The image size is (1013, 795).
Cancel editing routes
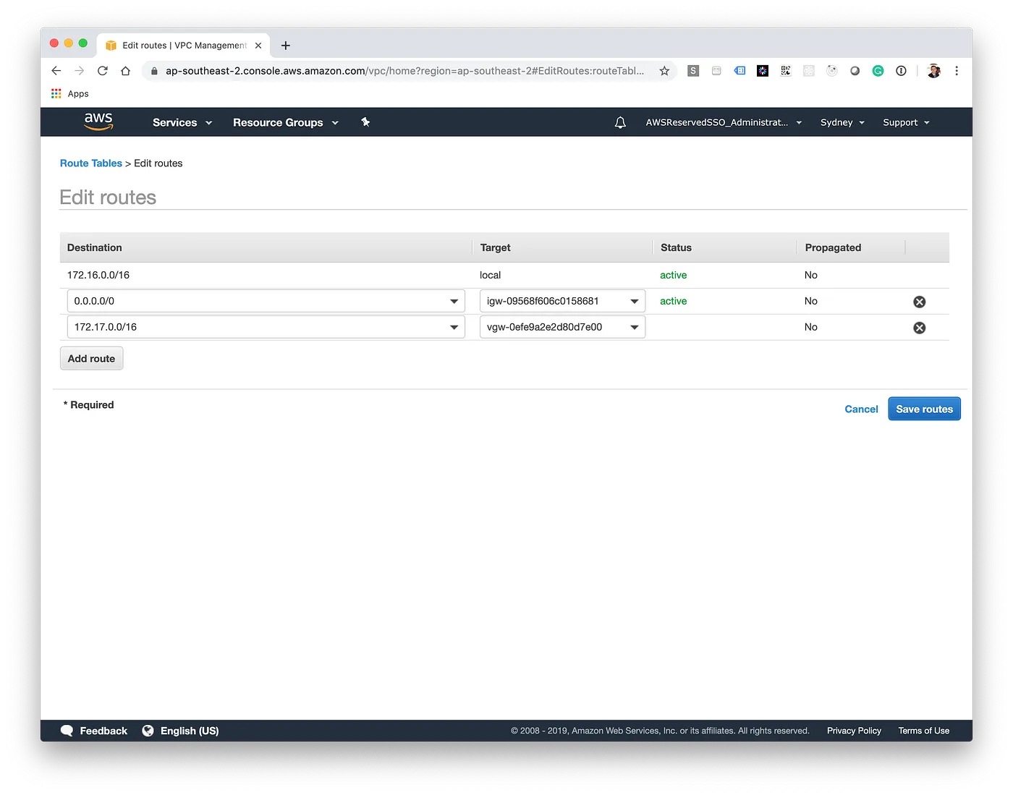[861, 409]
